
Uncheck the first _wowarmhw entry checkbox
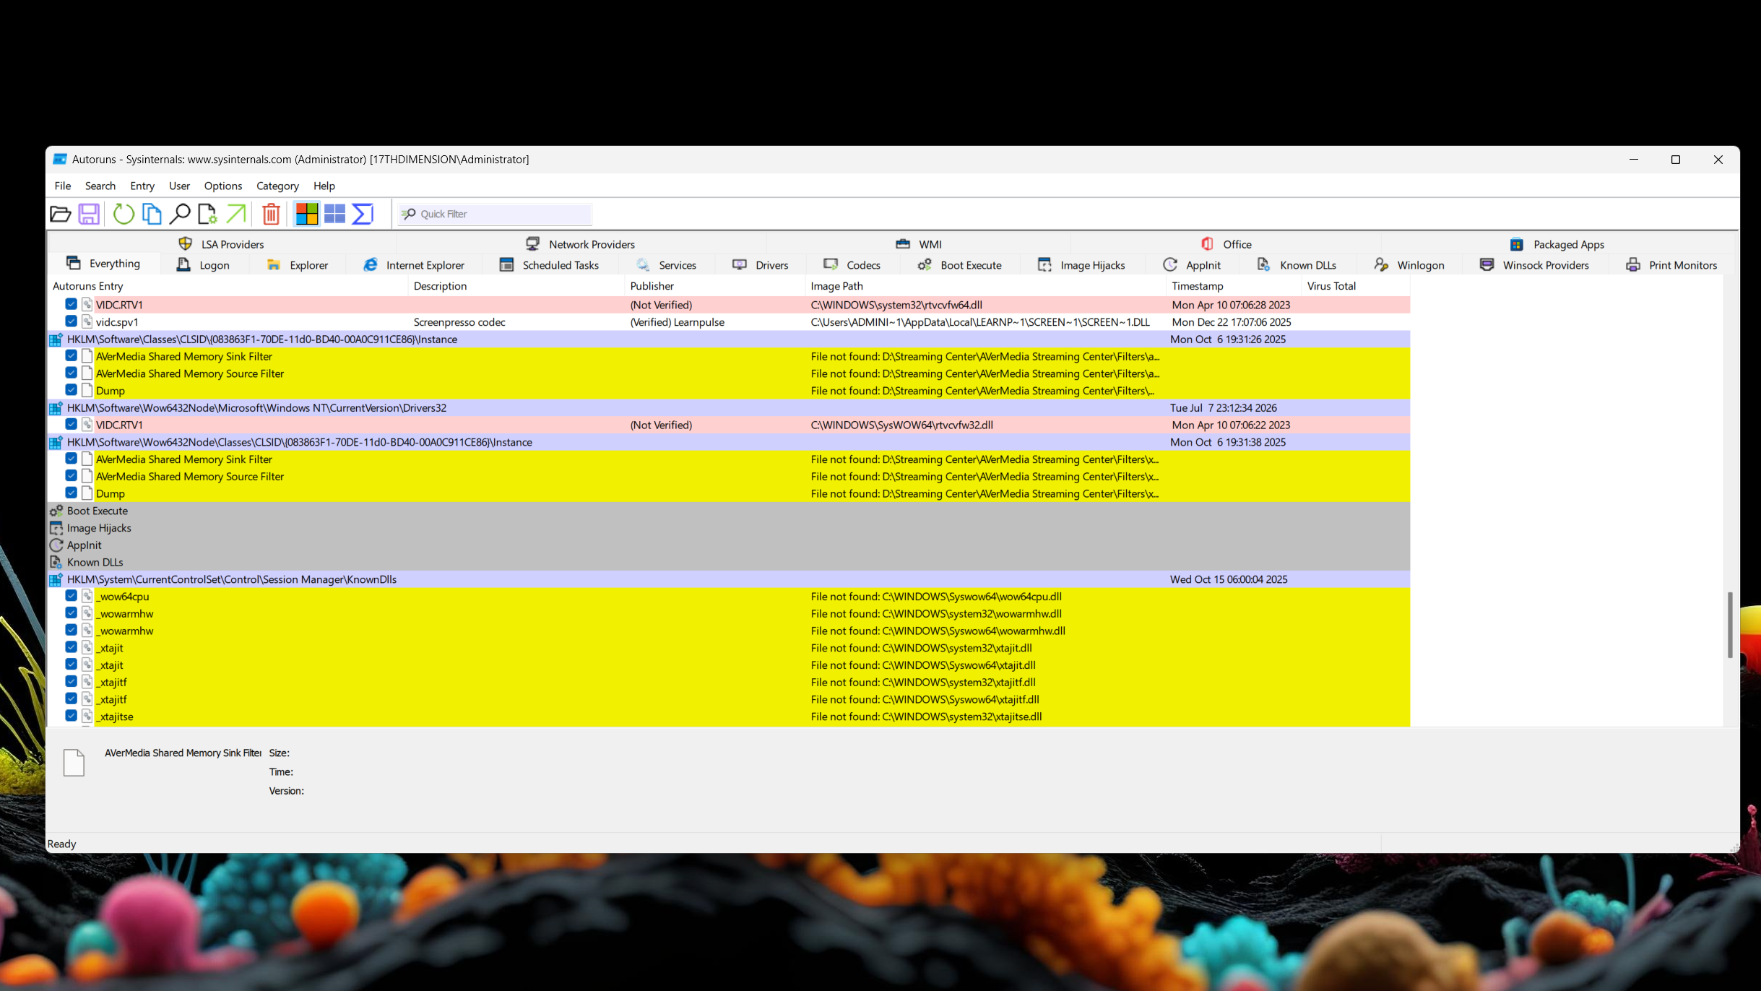click(71, 613)
